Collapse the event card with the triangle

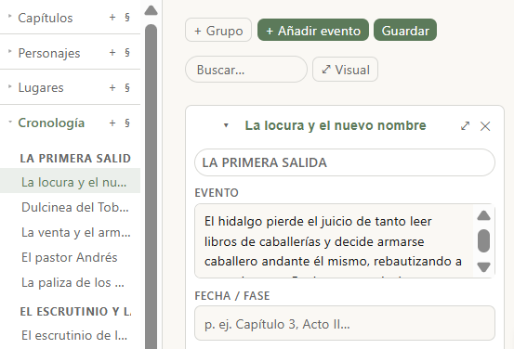[x=226, y=125]
